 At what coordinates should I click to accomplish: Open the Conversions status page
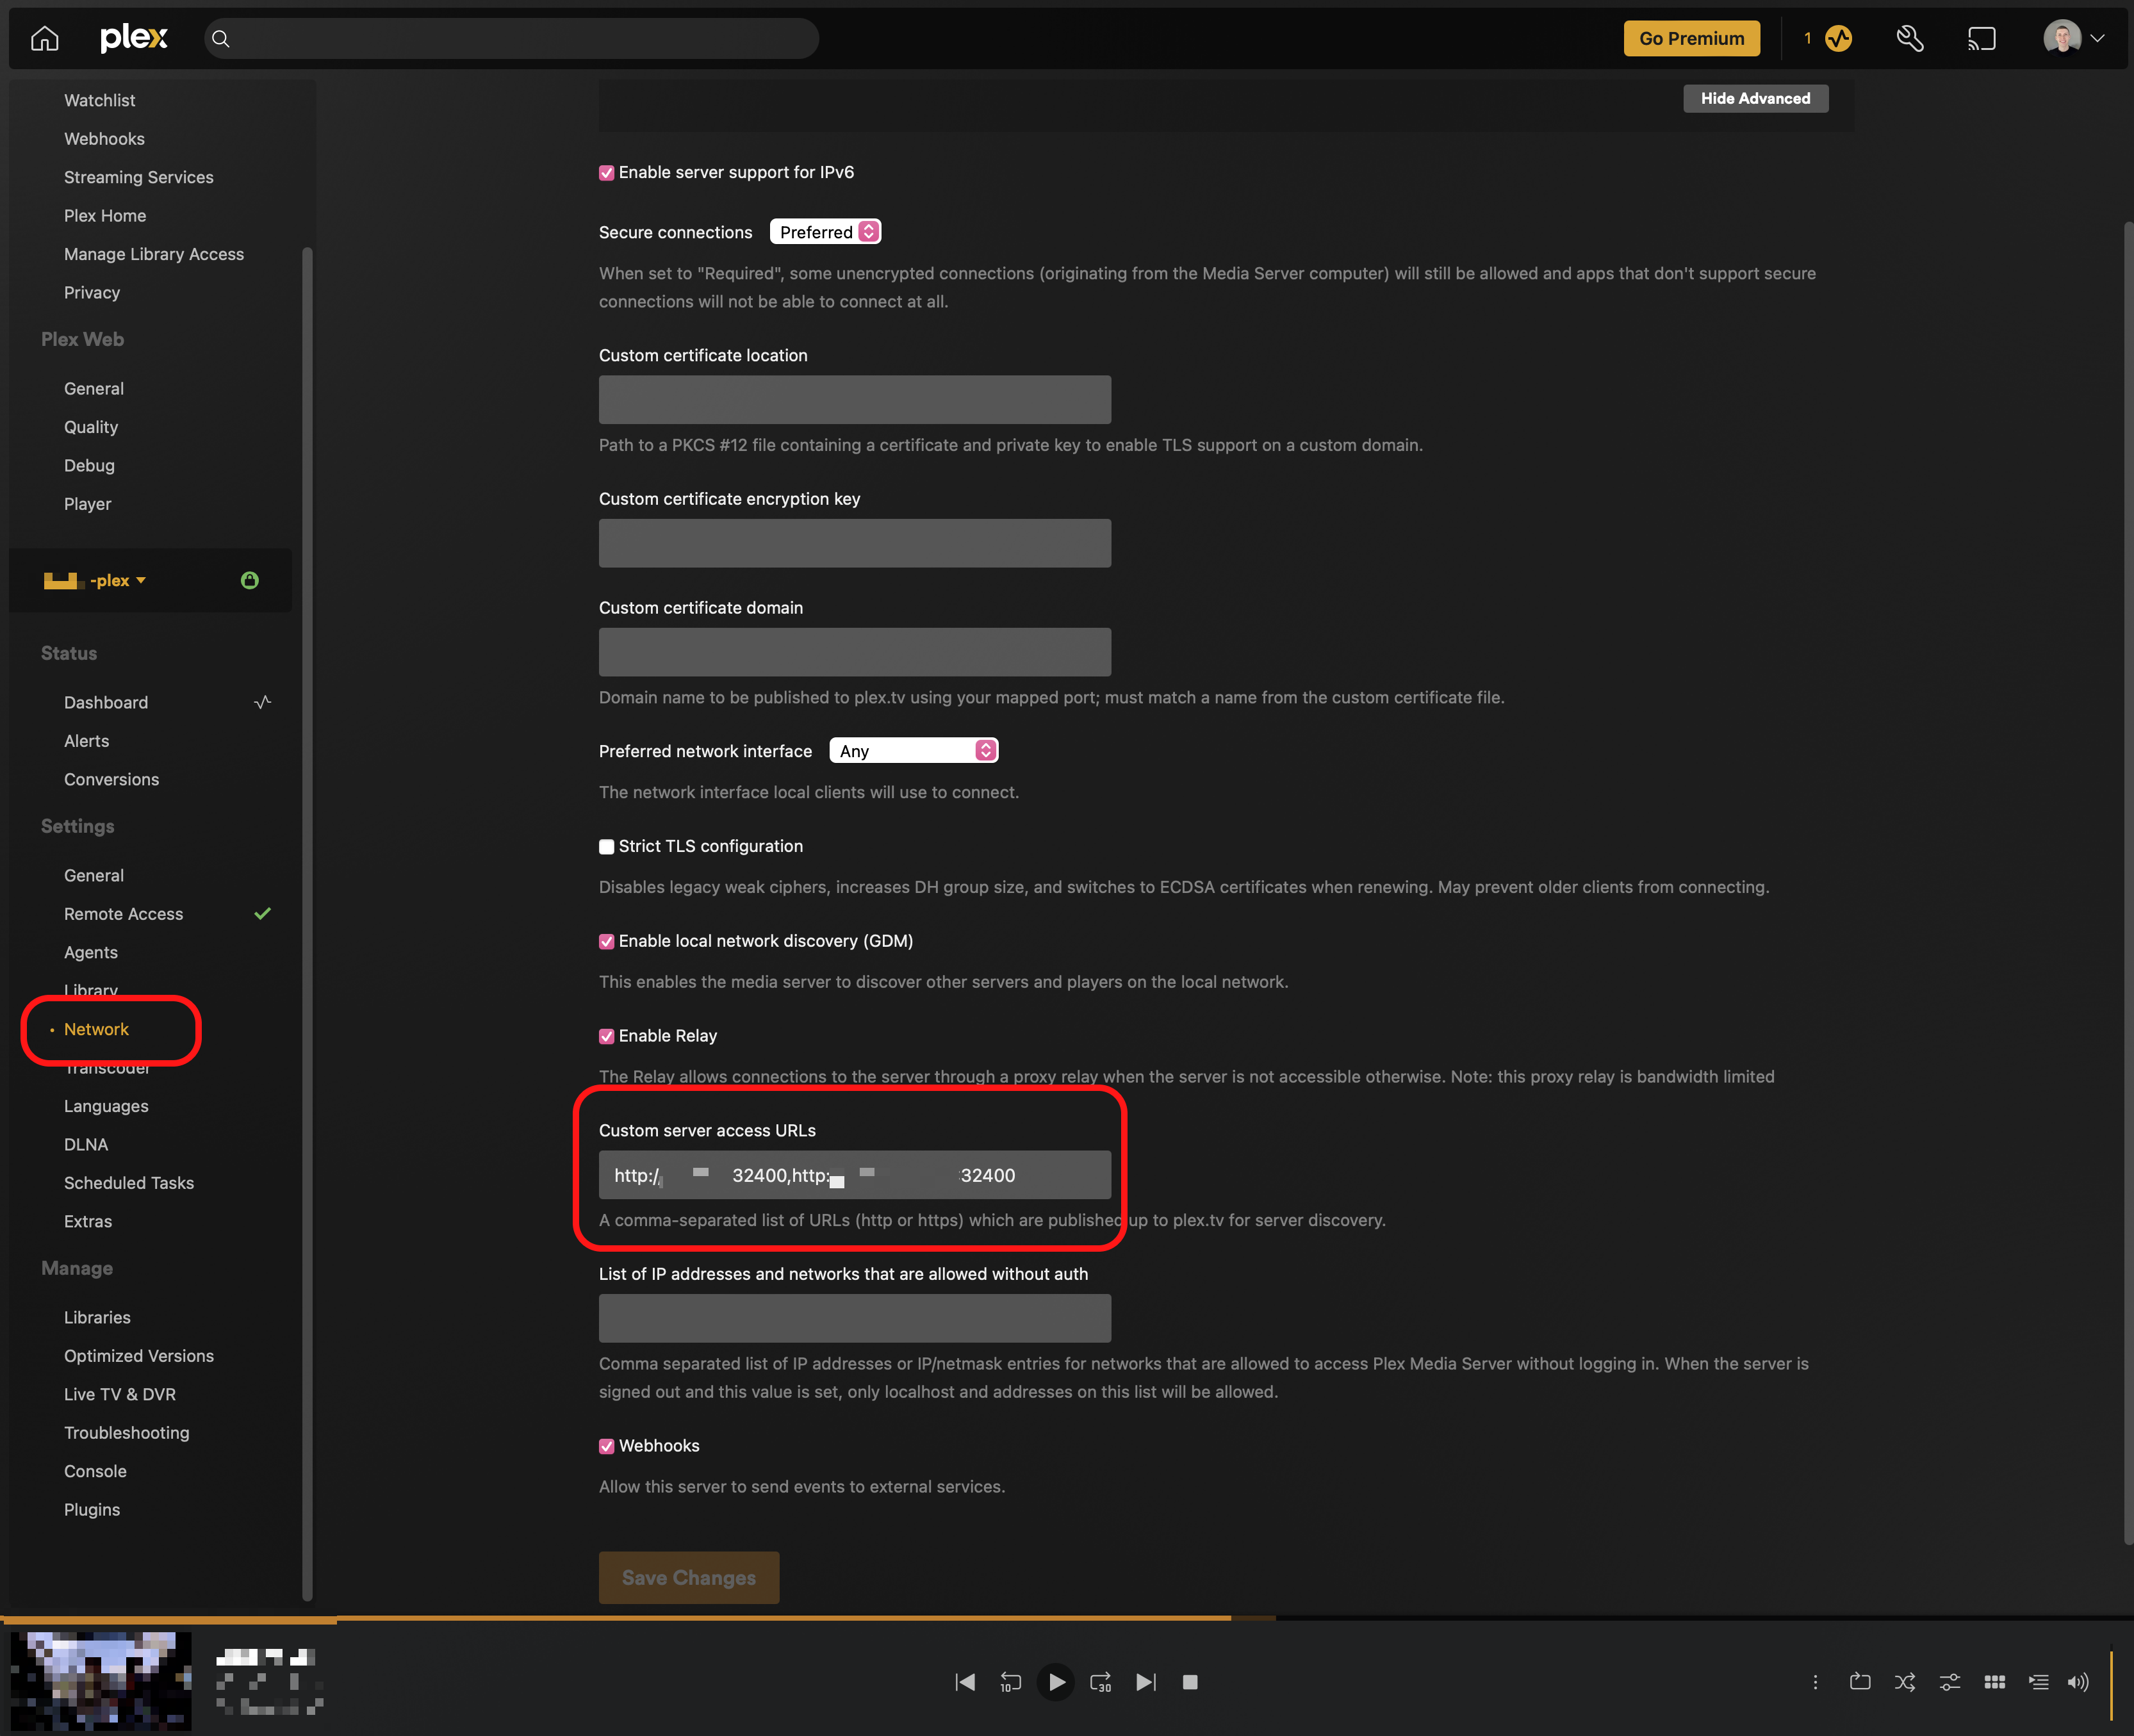coord(111,780)
